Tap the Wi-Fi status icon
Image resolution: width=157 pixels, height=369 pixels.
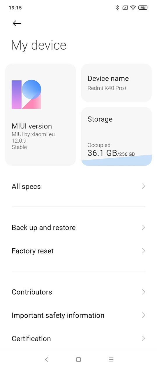[x=133, y=8]
